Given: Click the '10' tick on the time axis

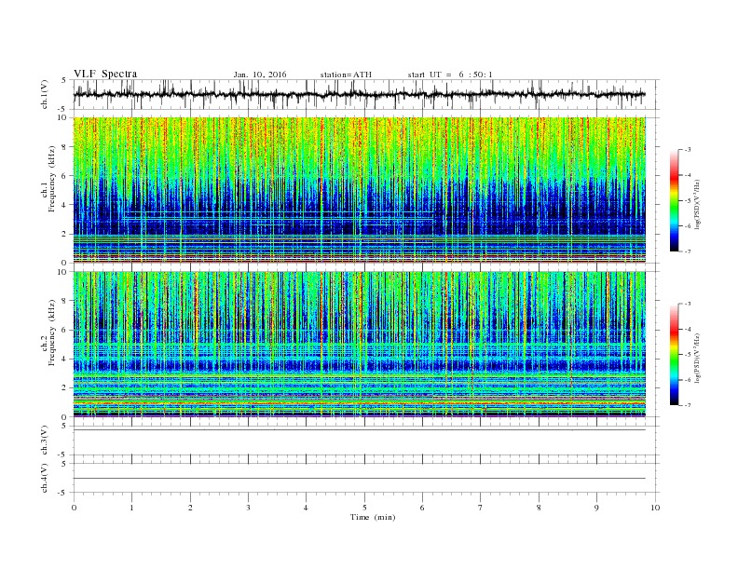Looking at the screenshot, I should pyautogui.click(x=655, y=508).
